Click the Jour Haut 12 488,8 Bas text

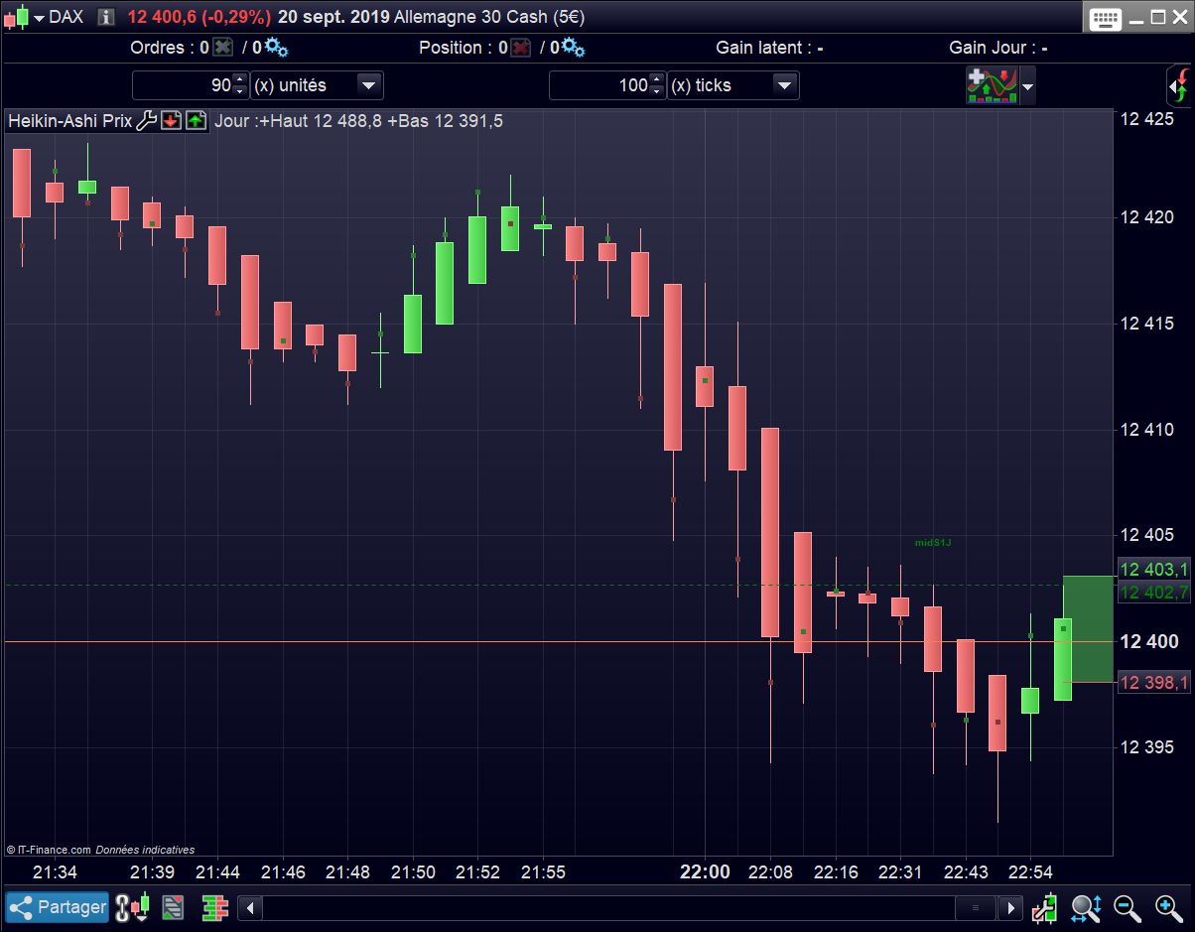[358, 121]
